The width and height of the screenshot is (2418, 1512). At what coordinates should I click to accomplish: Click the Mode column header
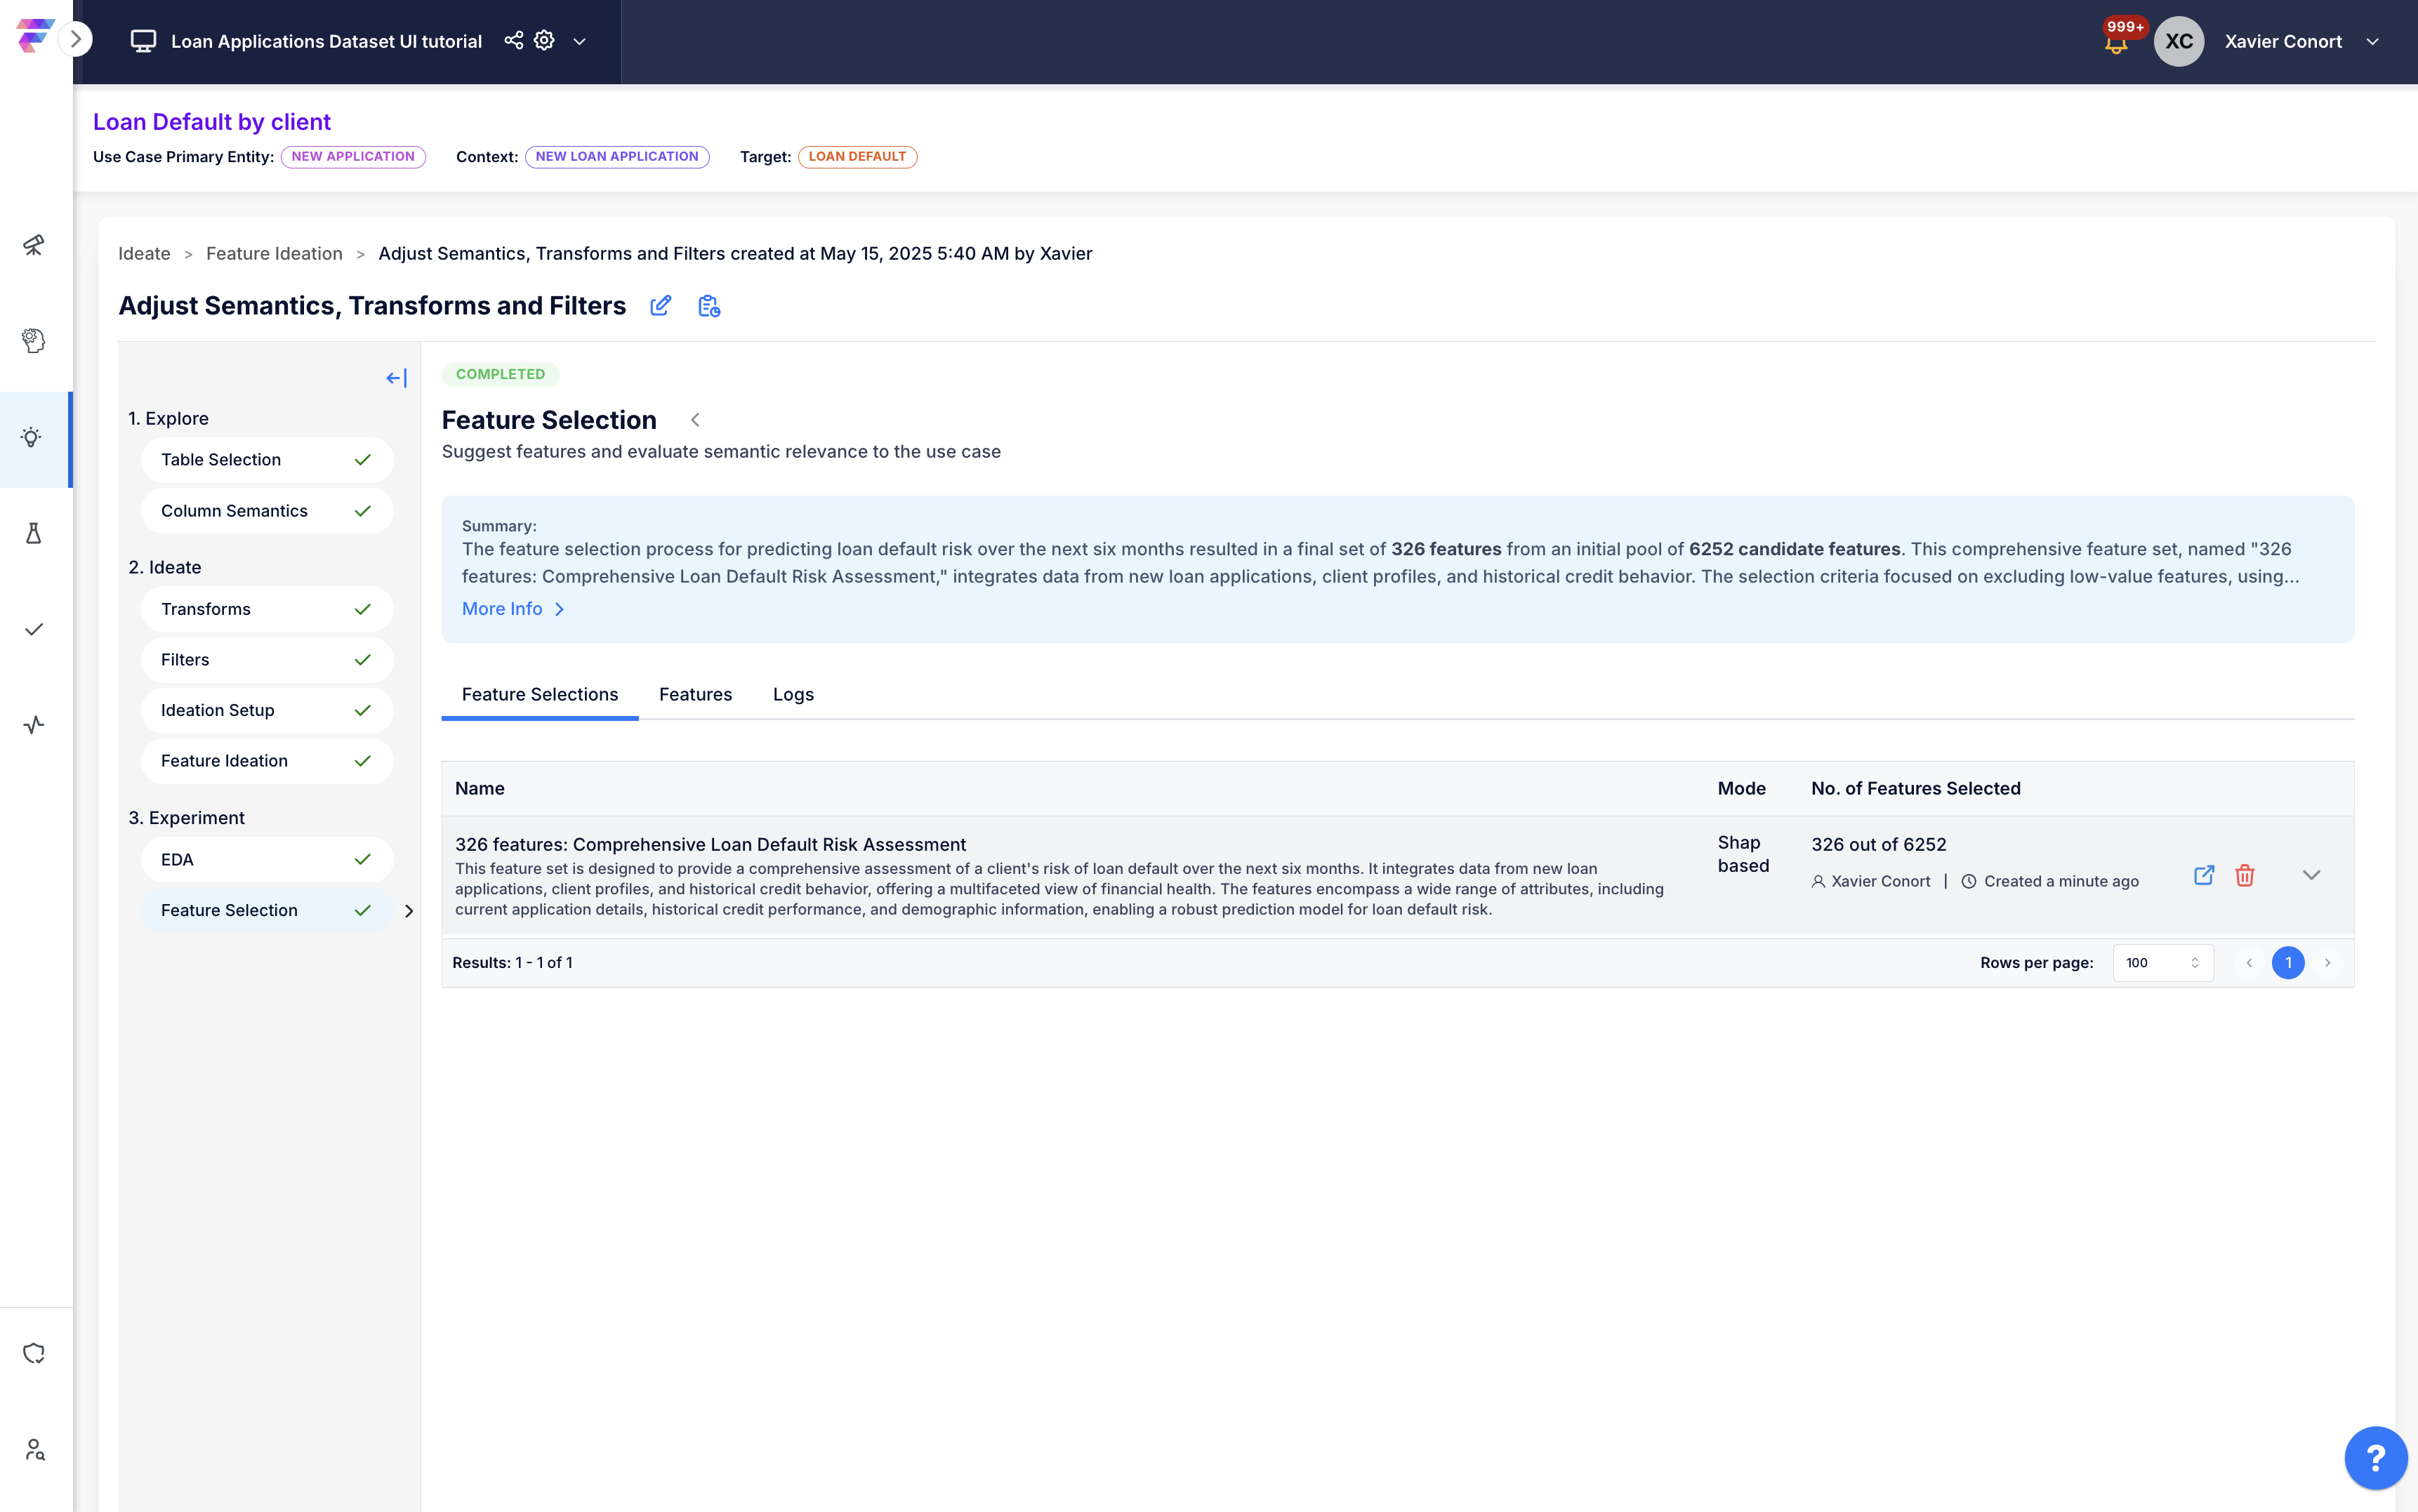1741,788
